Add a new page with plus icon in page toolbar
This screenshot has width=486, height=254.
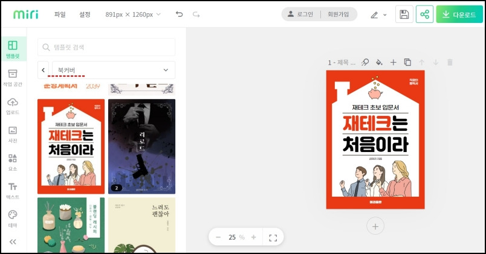[x=393, y=62]
